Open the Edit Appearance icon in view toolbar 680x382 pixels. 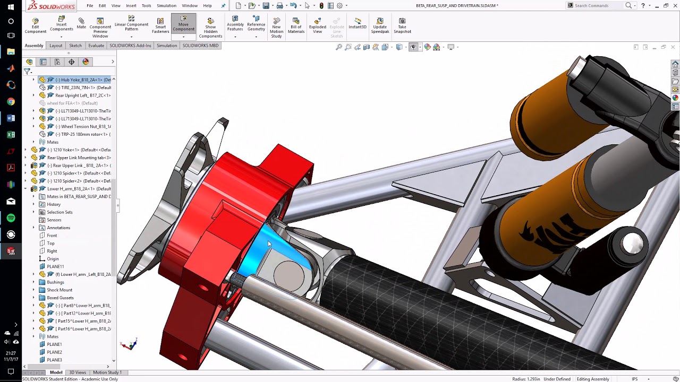pyautogui.click(x=427, y=47)
